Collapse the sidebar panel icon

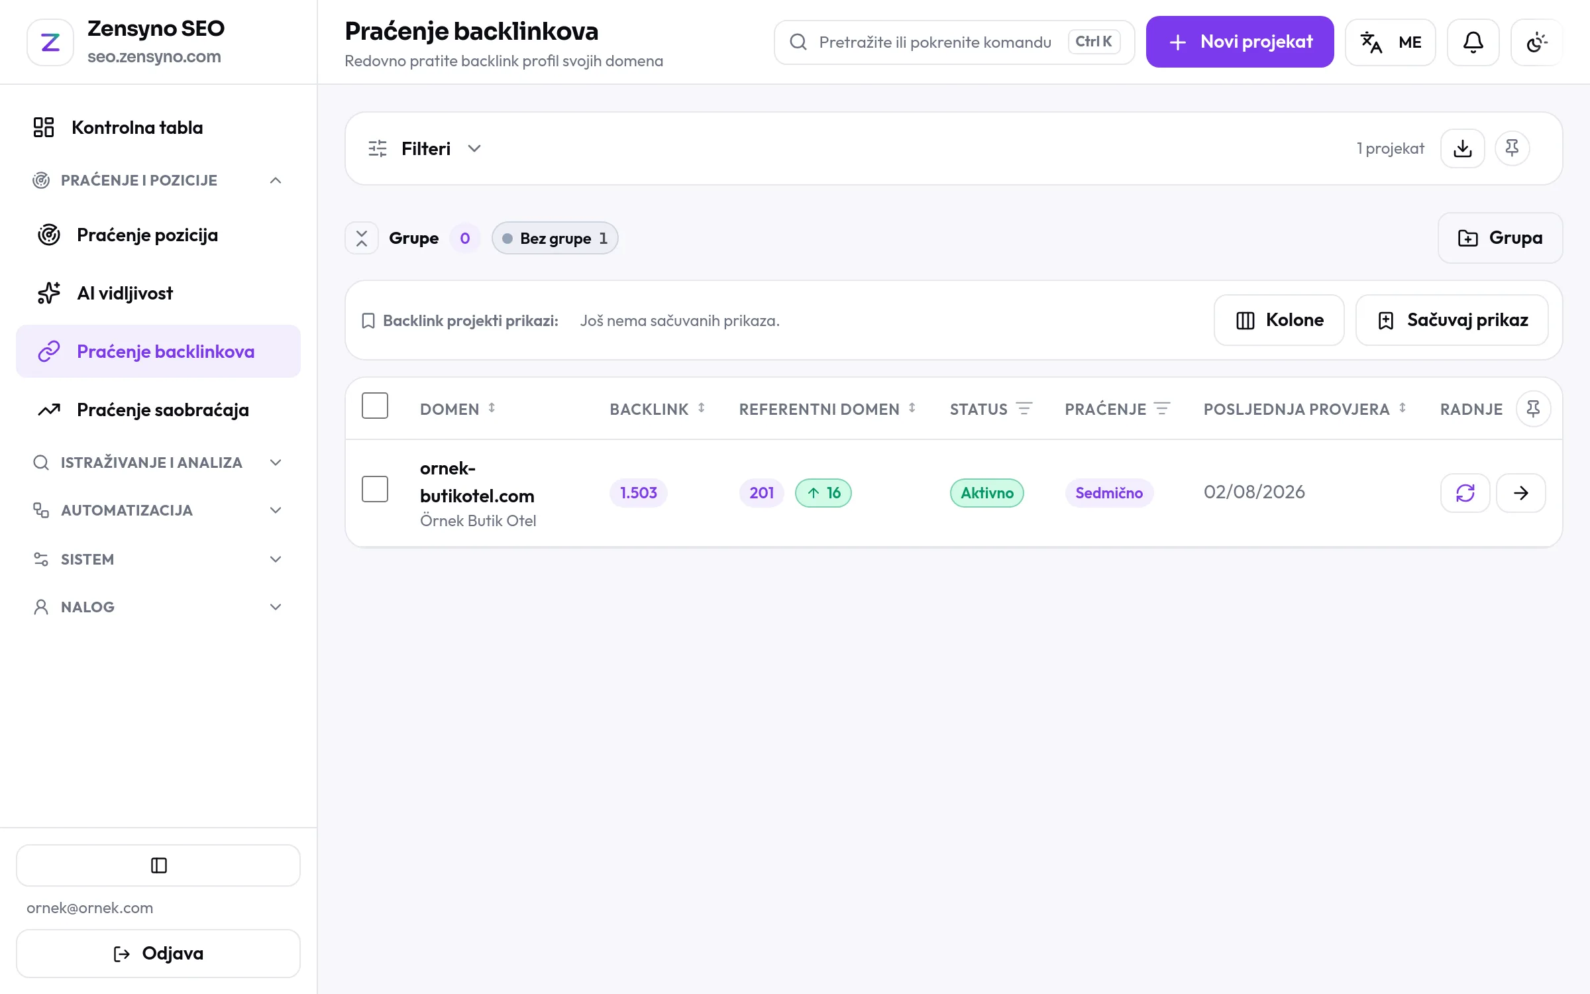(158, 865)
